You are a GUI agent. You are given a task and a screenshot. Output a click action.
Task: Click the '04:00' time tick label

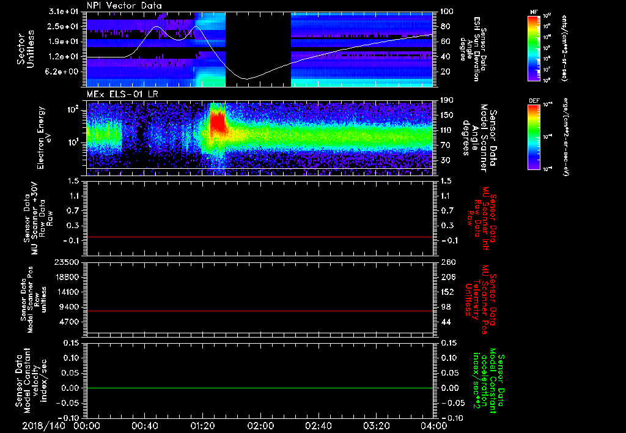click(x=433, y=426)
